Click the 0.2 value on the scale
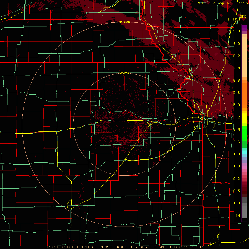 click(x=237, y=179)
